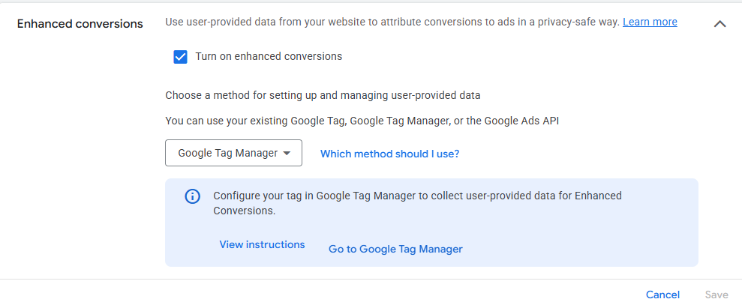Image resolution: width=742 pixels, height=305 pixels.
Task: Click the text 'Turn on enhanced conversions'
Action: pyautogui.click(x=269, y=56)
